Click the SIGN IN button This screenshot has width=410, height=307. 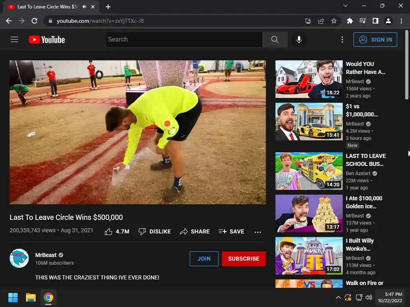tap(375, 40)
